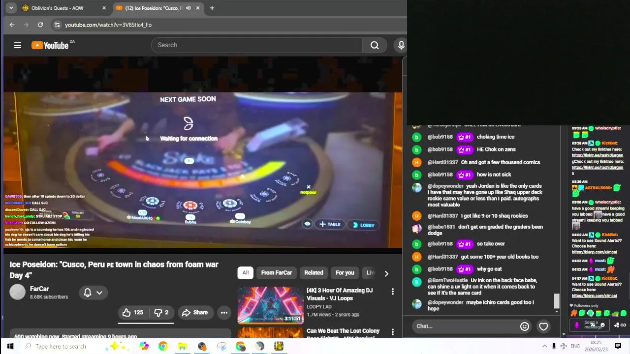Open Copilot from the taskbar
This screenshot has width=630, height=354.
pyautogui.click(x=144, y=346)
